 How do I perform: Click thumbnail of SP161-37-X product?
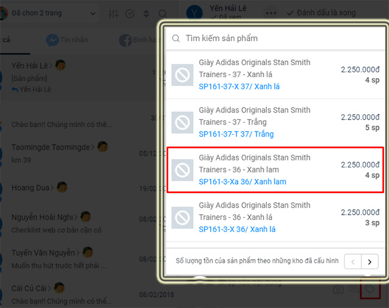click(183, 75)
